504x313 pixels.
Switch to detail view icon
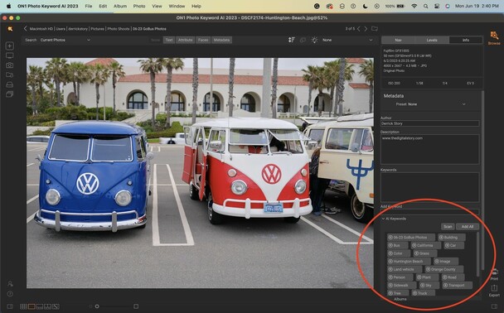(31, 306)
